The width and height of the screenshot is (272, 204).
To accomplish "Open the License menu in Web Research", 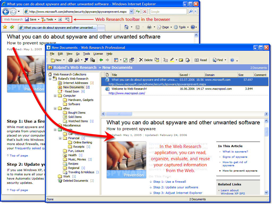I will (98, 54).
